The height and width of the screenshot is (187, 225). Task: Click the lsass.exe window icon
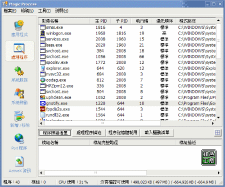[42, 45]
